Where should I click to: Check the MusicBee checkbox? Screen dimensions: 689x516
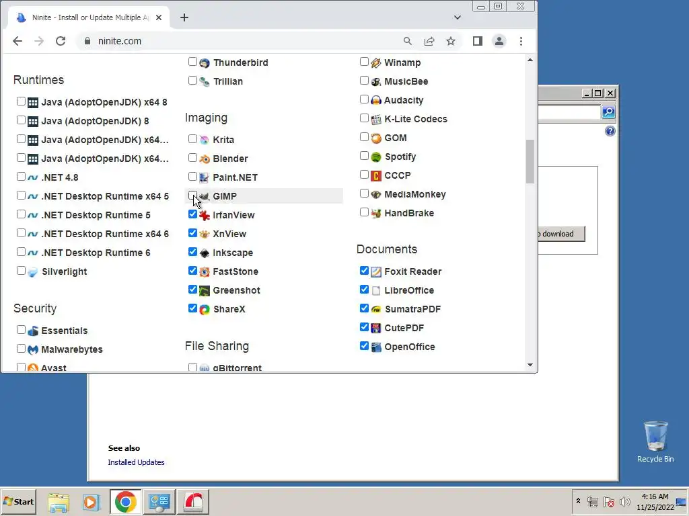(364, 81)
